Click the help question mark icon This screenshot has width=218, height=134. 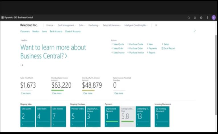pos(207,18)
